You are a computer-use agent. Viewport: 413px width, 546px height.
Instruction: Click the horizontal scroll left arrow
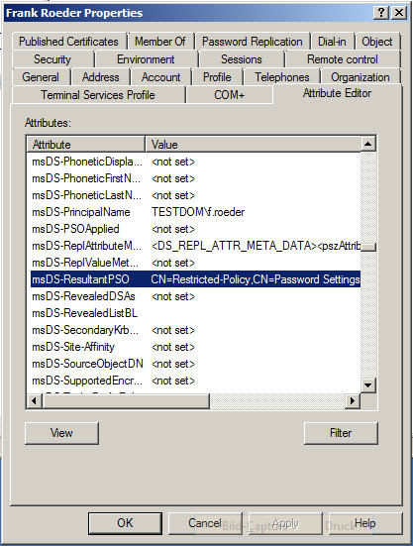34,400
